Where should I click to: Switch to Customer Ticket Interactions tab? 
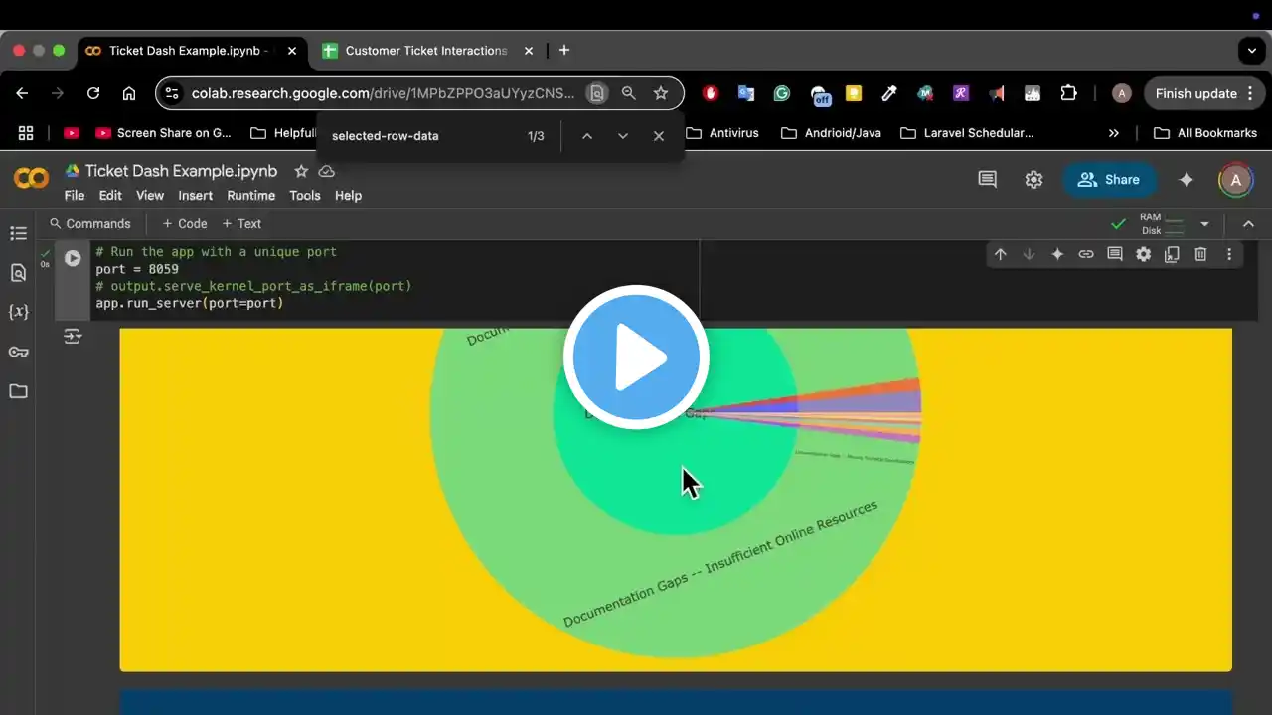[x=425, y=51]
